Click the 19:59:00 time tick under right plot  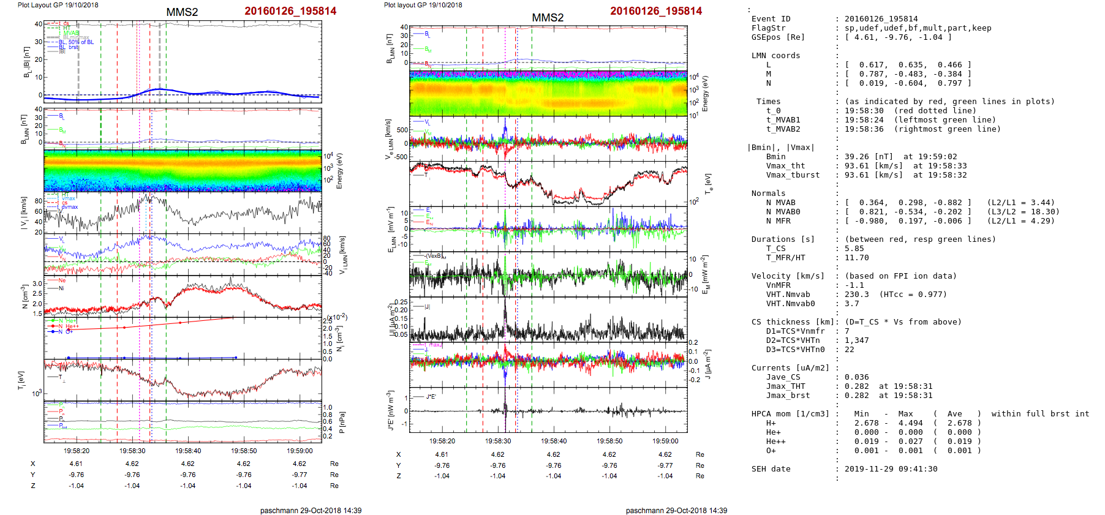click(665, 441)
